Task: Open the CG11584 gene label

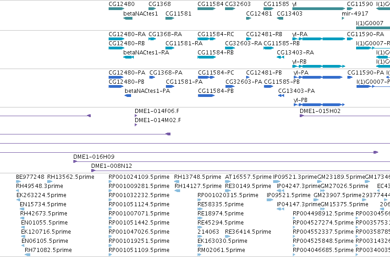Action: [210, 4]
